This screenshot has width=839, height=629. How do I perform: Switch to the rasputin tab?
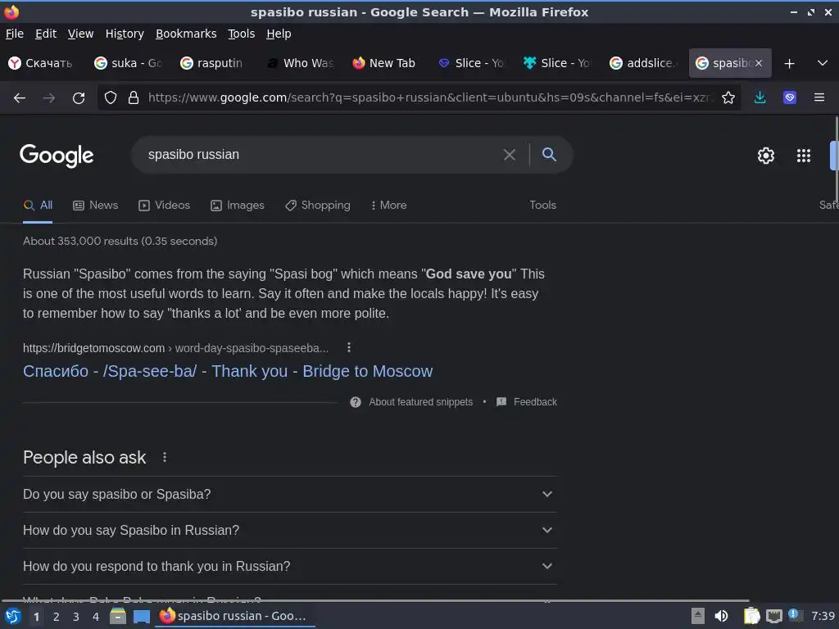click(x=215, y=63)
